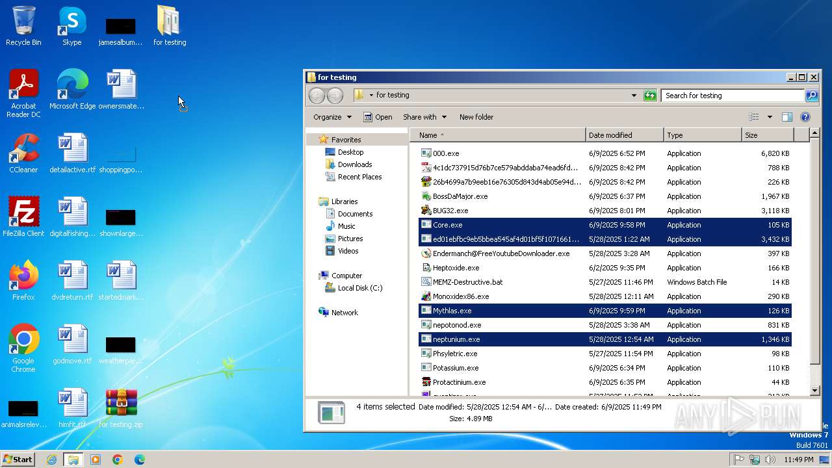Click the volume speaker tray icon
The width and height of the screenshot is (832, 468).
[770, 460]
